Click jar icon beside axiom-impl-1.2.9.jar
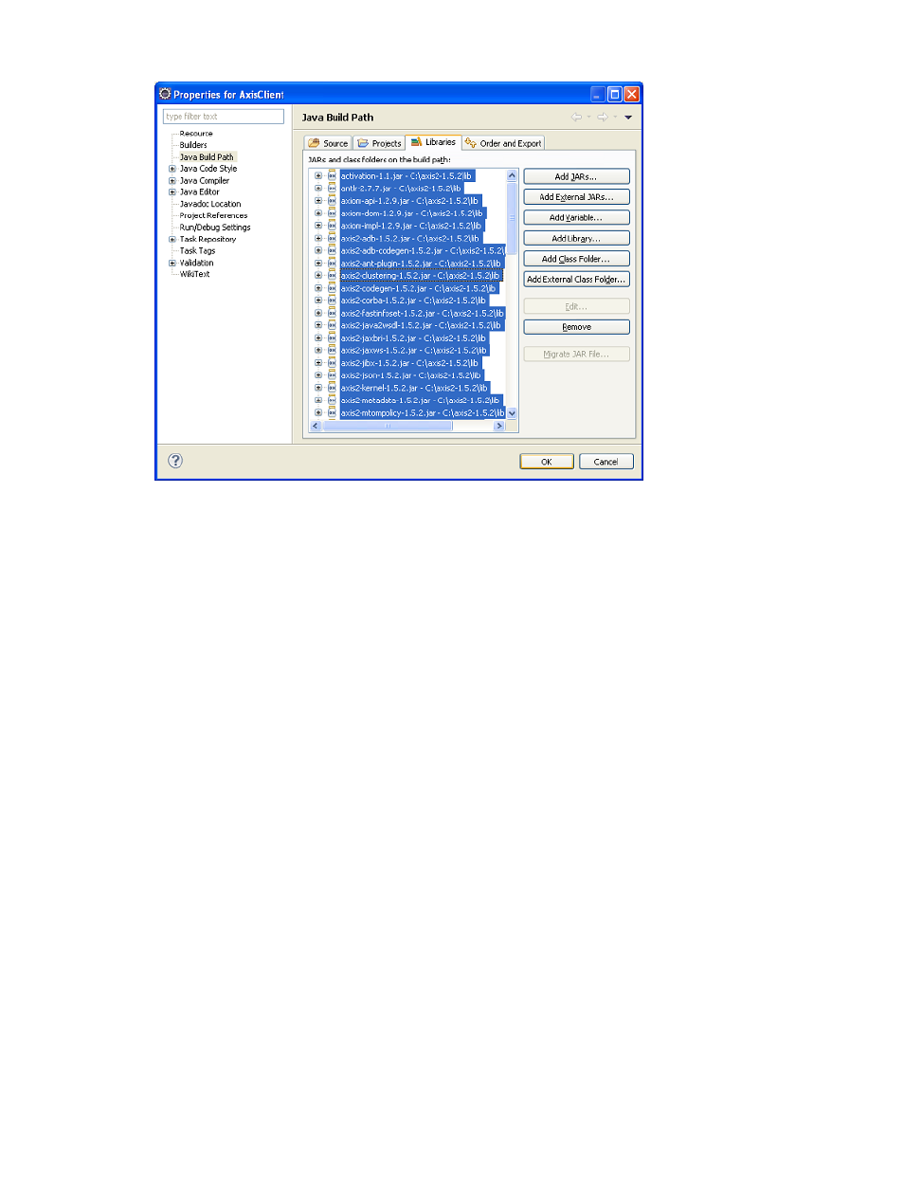Image resolution: width=904 pixels, height=1204 pixels. pyautogui.click(x=332, y=226)
